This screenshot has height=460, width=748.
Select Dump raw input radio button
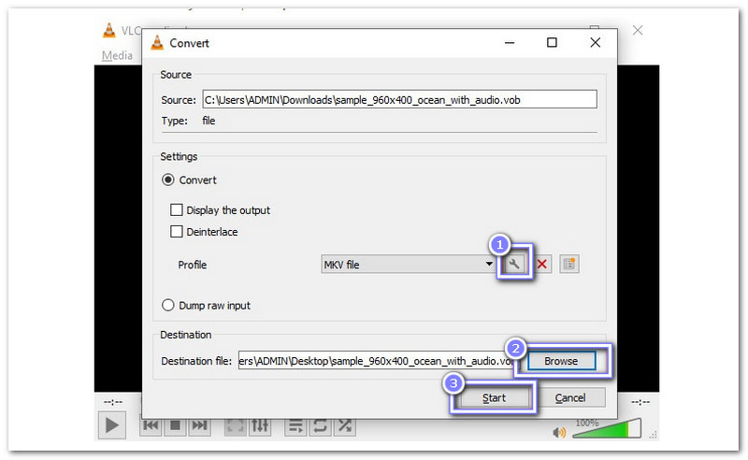169,305
